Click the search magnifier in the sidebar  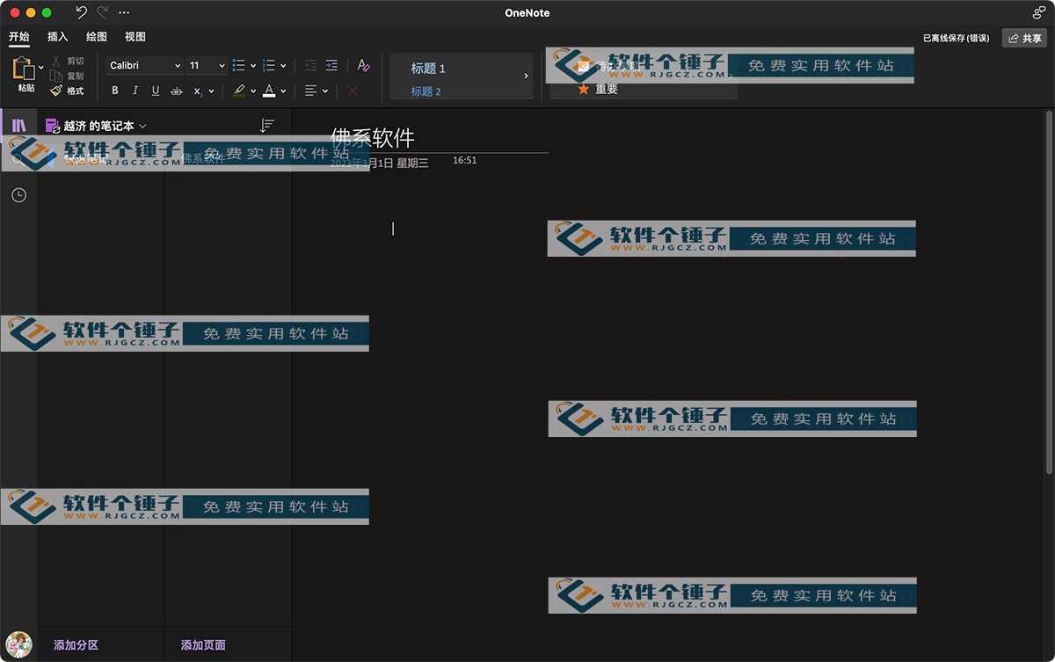[18, 159]
